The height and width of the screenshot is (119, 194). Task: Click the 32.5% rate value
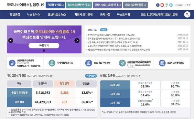pyautogui.click(x=145, y=86)
